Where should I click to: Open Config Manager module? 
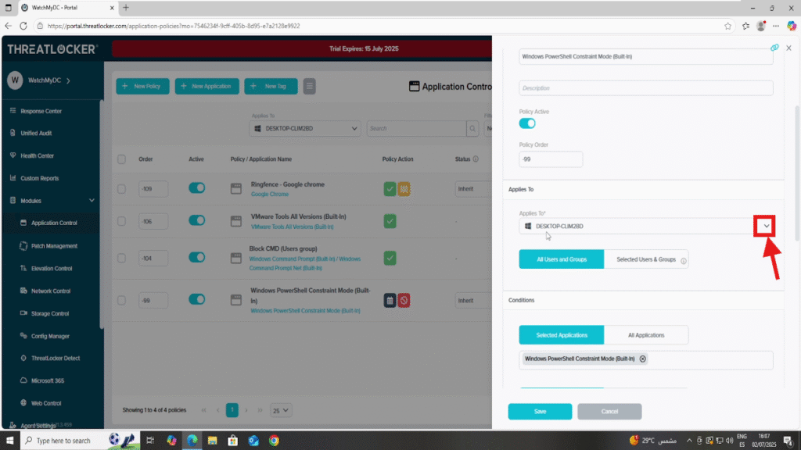tap(50, 336)
